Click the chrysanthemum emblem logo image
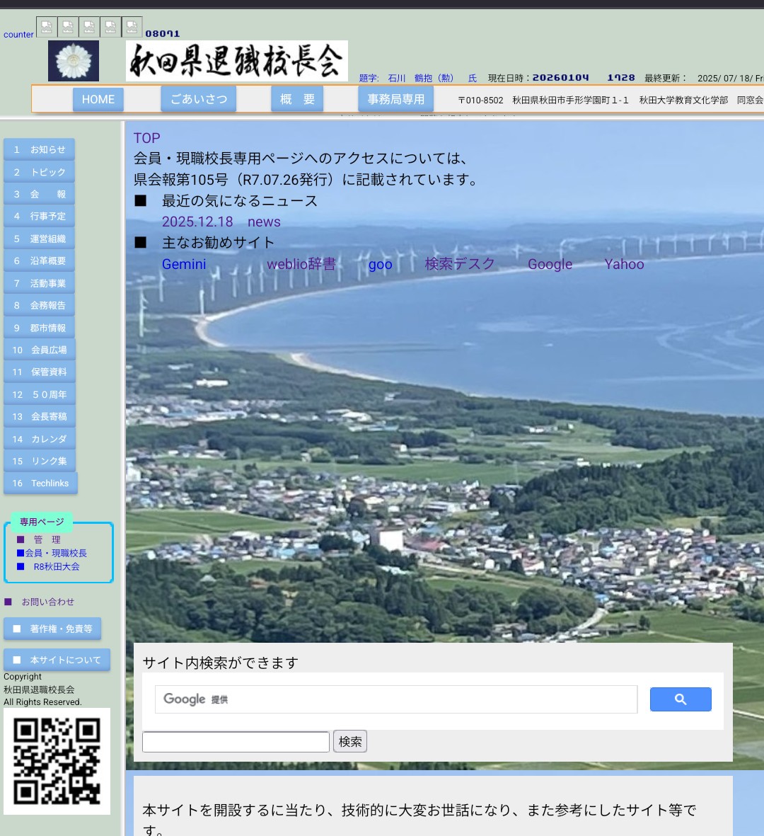This screenshot has height=836, width=764. coord(74,61)
